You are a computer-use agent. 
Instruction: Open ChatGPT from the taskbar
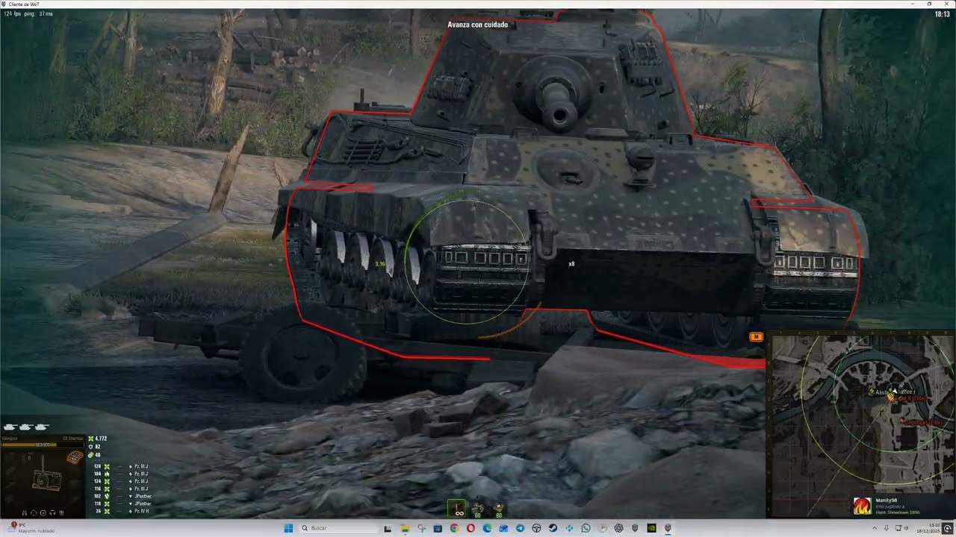(x=618, y=528)
